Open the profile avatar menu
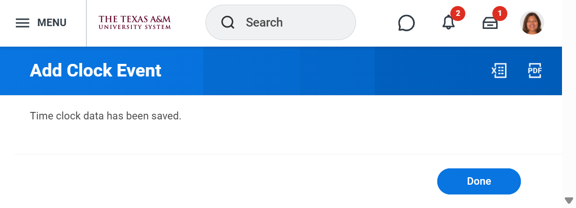Viewport: 576px width, 208px height. point(532,23)
